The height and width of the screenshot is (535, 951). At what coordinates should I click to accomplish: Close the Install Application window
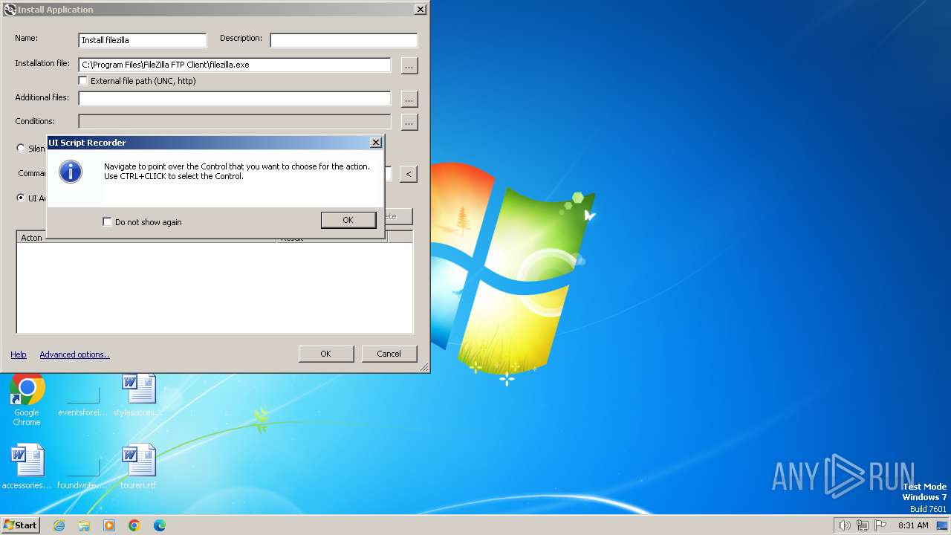click(421, 10)
